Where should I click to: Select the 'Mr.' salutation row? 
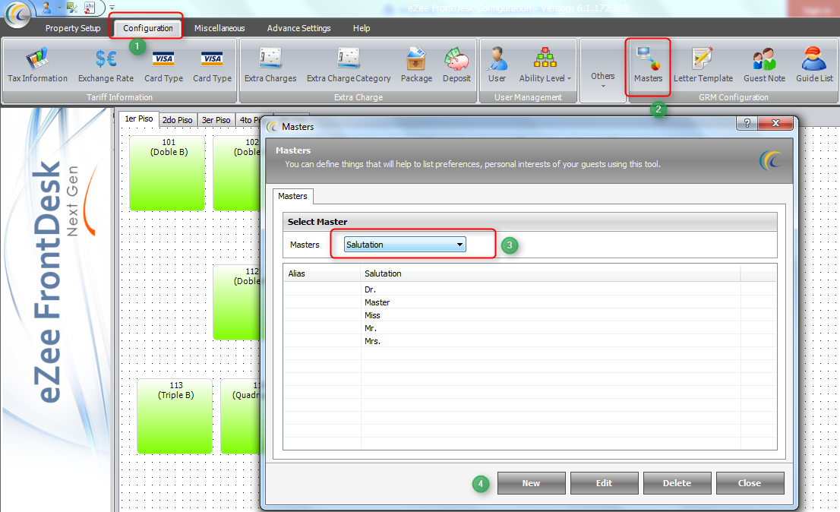click(x=530, y=327)
